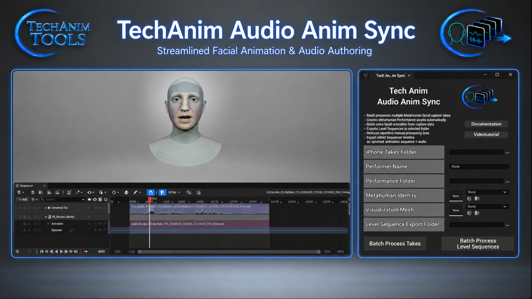
Task: Toggle lock on Animation track
Action: [x=25, y=223]
